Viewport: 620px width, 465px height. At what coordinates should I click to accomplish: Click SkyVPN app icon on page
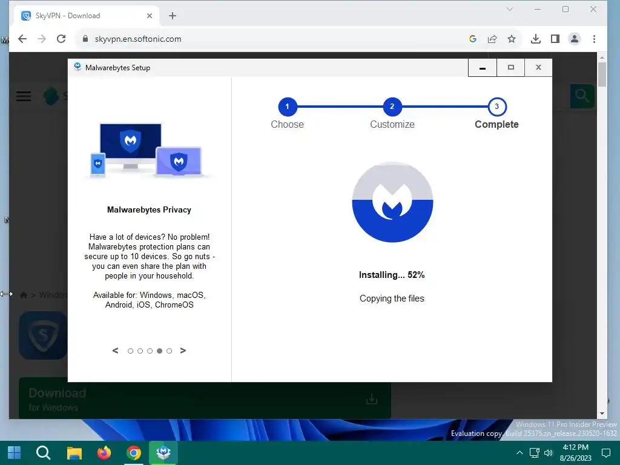point(43,335)
